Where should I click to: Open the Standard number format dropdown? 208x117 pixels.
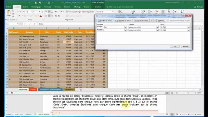click(x=112, y=12)
